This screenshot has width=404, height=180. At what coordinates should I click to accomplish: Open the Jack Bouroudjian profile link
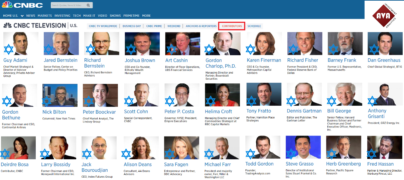tap(95, 167)
